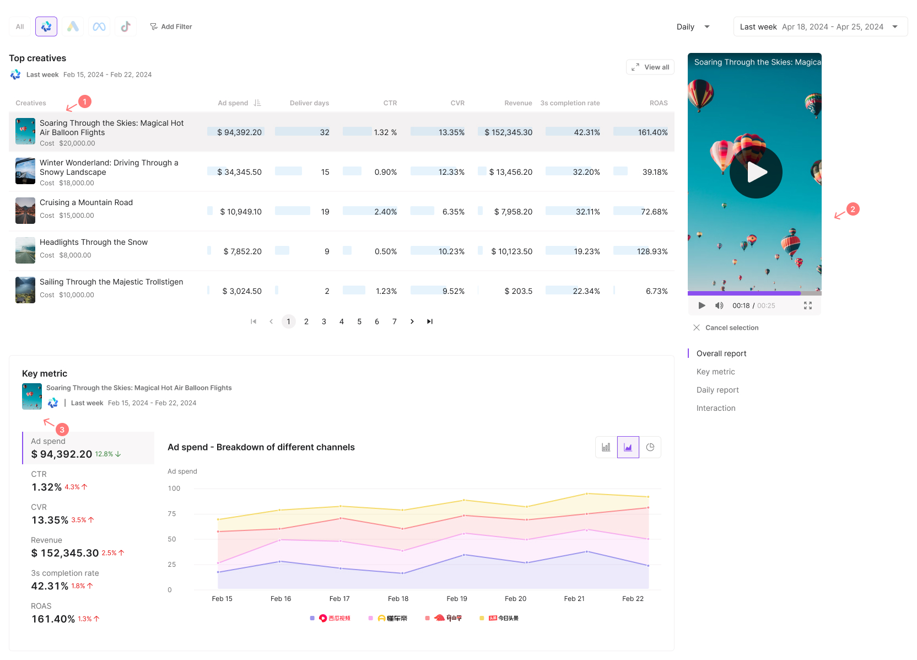
Task: Click Add Filter button
Action: [171, 26]
